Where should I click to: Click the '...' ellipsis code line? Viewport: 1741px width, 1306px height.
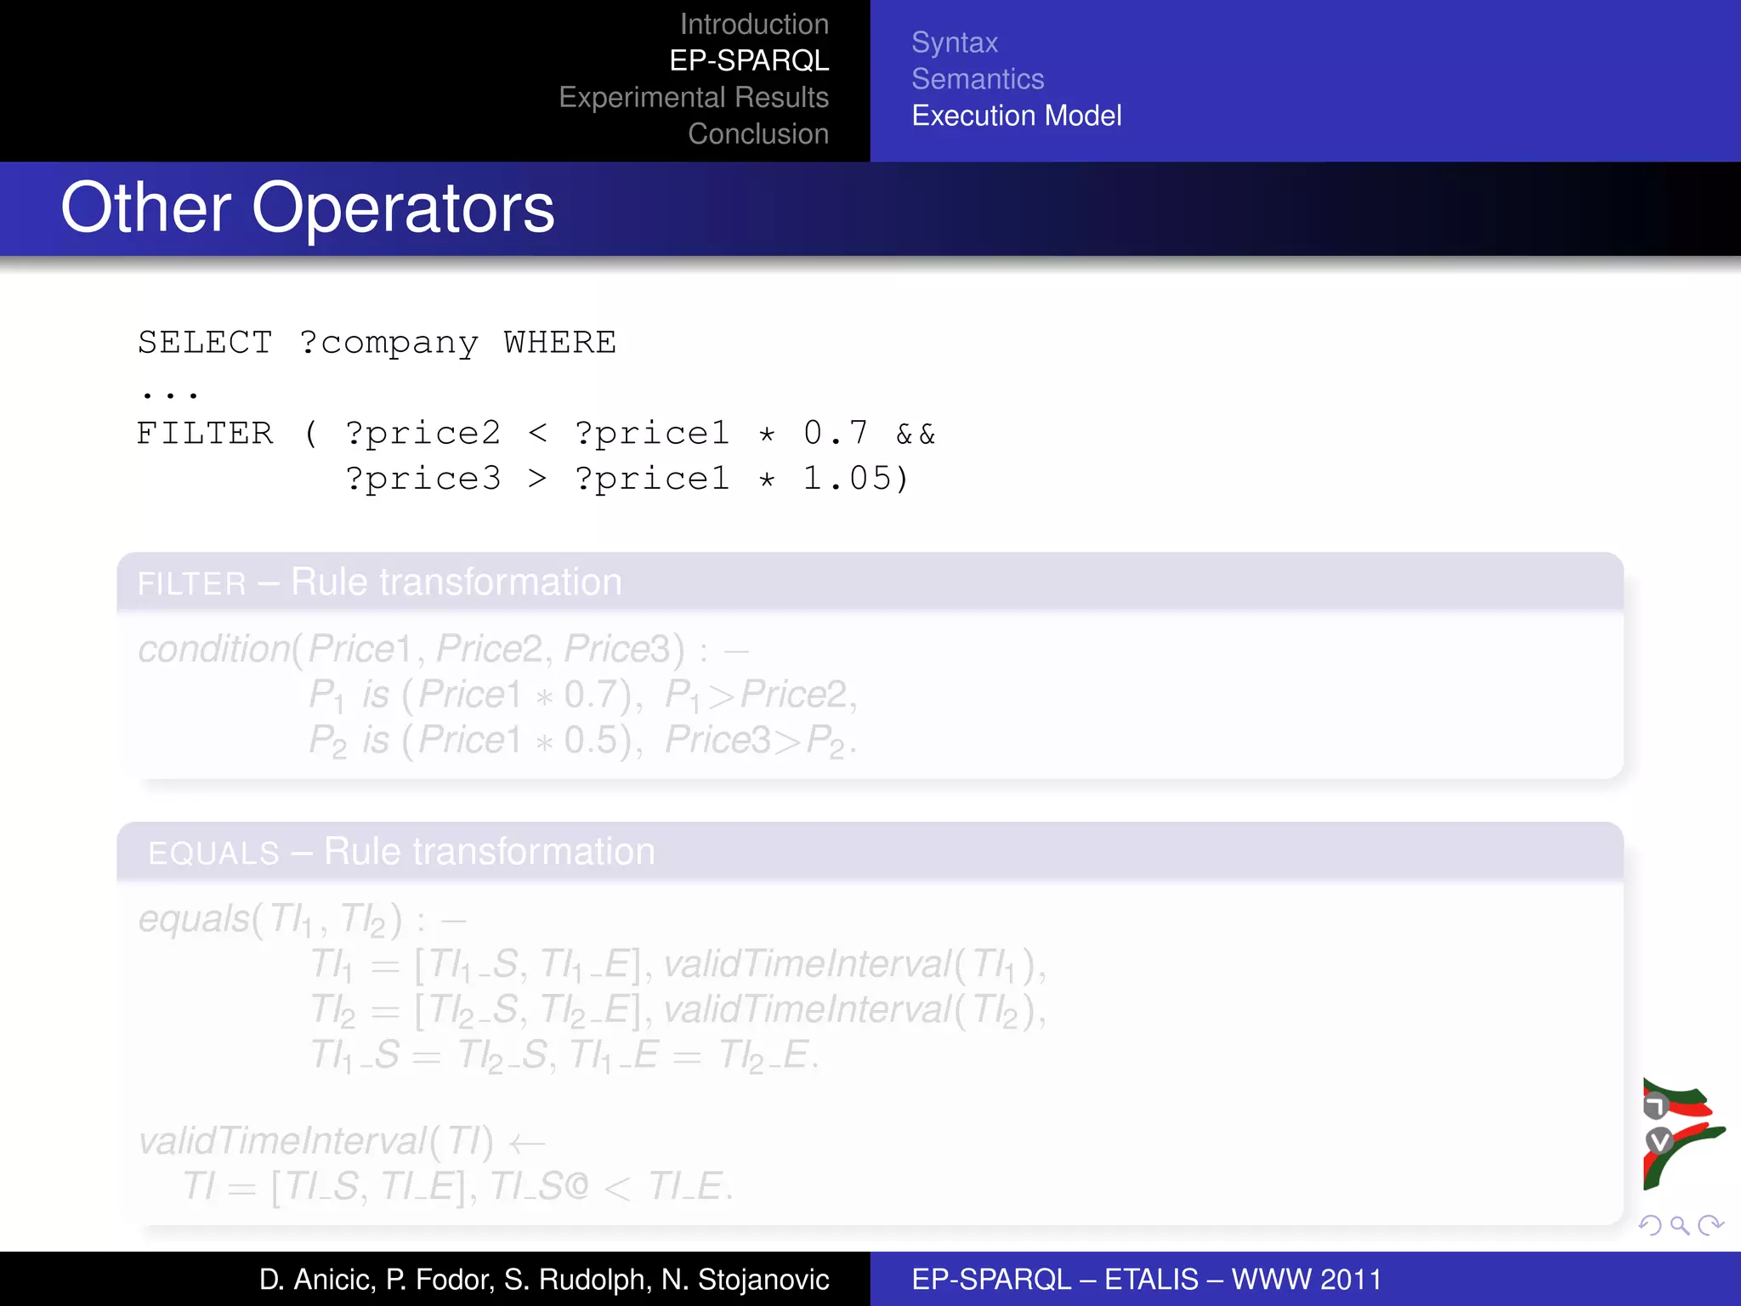click(170, 394)
